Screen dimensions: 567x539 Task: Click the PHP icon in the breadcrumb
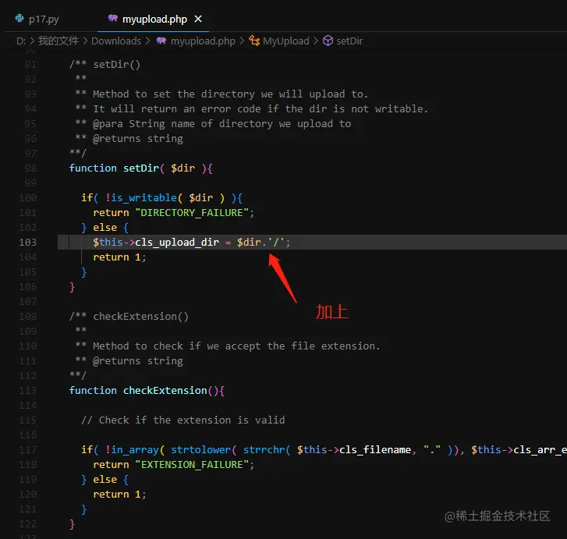161,41
